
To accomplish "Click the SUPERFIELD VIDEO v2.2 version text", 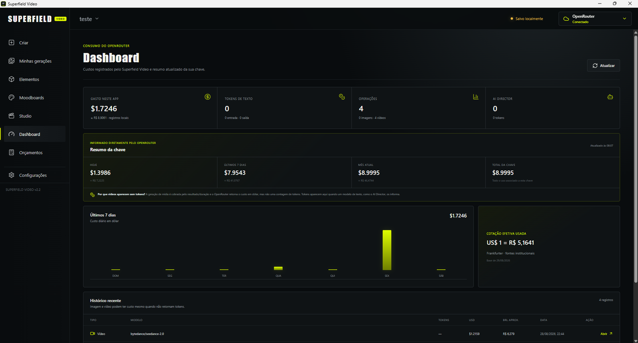I will coord(23,190).
